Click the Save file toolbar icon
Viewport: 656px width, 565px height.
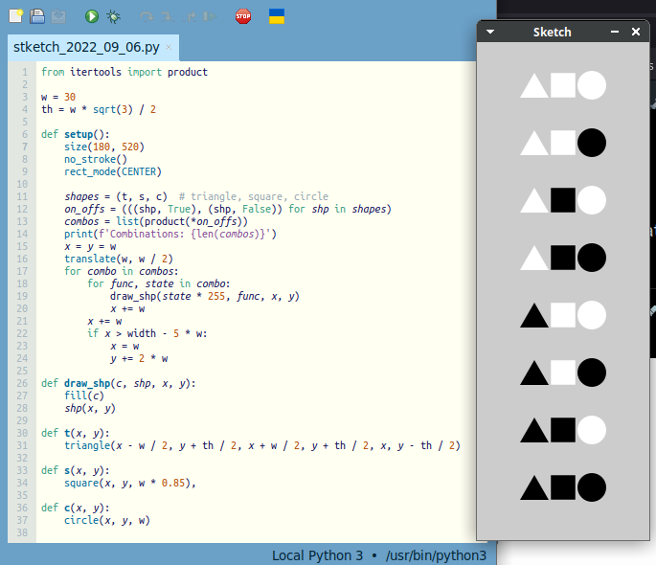pos(58,16)
